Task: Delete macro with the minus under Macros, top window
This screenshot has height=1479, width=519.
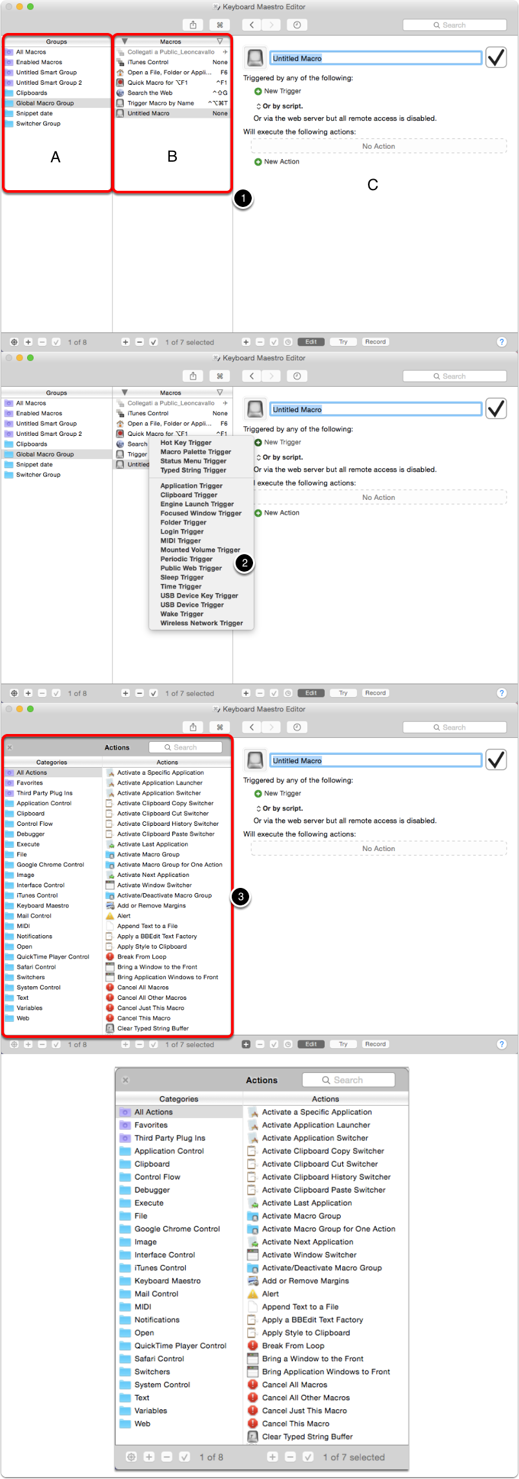Action: (139, 342)
